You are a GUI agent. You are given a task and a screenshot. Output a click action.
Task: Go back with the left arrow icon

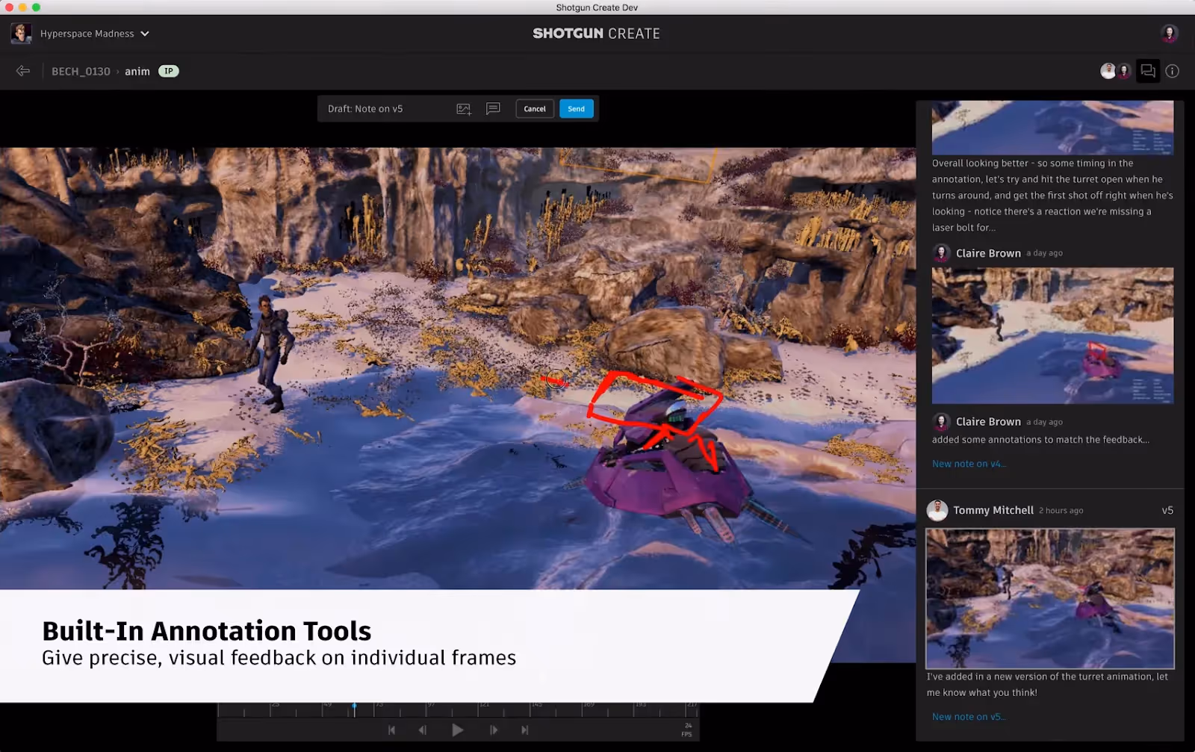(x=23, y=71)
